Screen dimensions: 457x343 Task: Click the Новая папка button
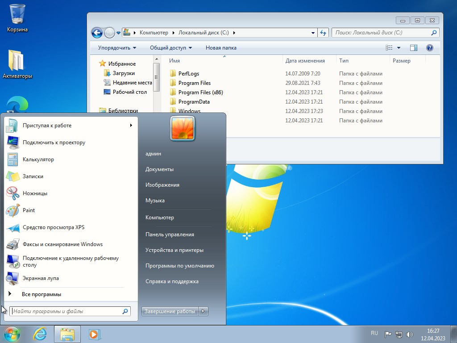(221, 48)
